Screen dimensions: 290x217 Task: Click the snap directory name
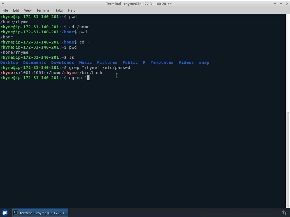coord(204,62)
